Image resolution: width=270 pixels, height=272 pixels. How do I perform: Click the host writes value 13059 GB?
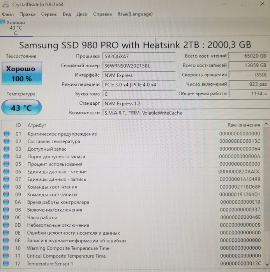point(249,65)
